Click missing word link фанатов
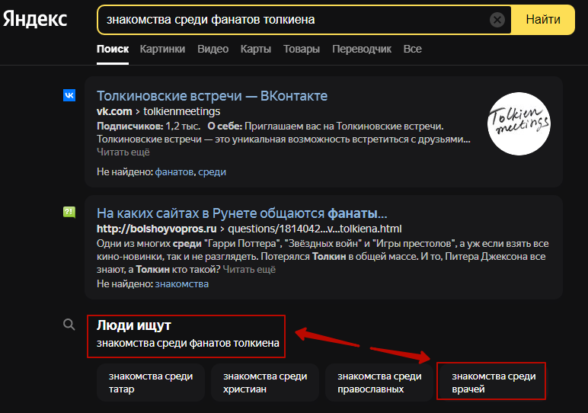 174,171
